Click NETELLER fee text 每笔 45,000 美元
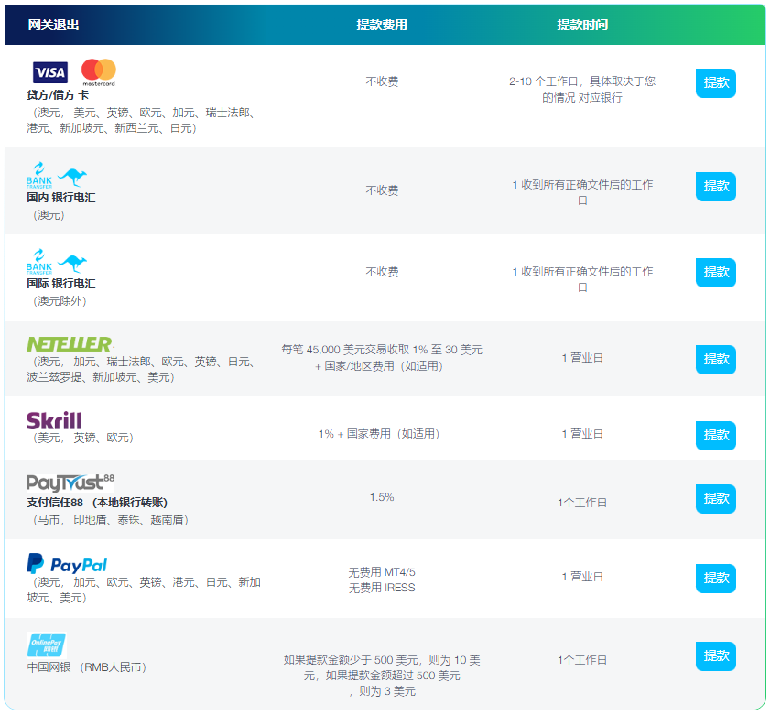 click(x=382, y=358)
